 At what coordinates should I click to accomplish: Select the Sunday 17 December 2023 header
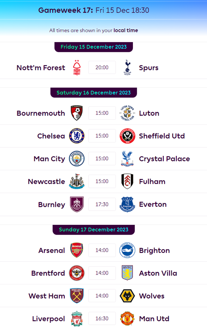[93, 230]
